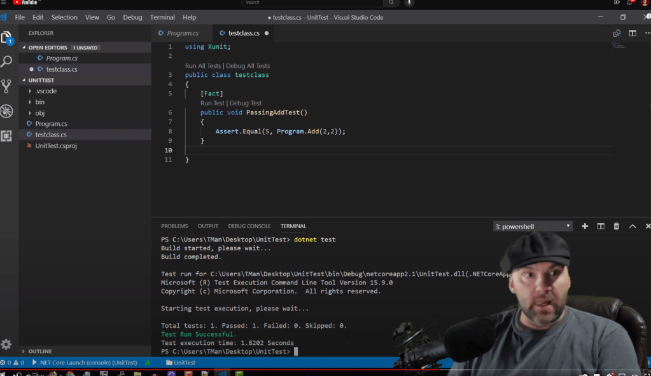Switch to the PROBLEMS panel tab
Viewport: 651px width, 376px height.
pyautogui.click(x=174, y=226)
